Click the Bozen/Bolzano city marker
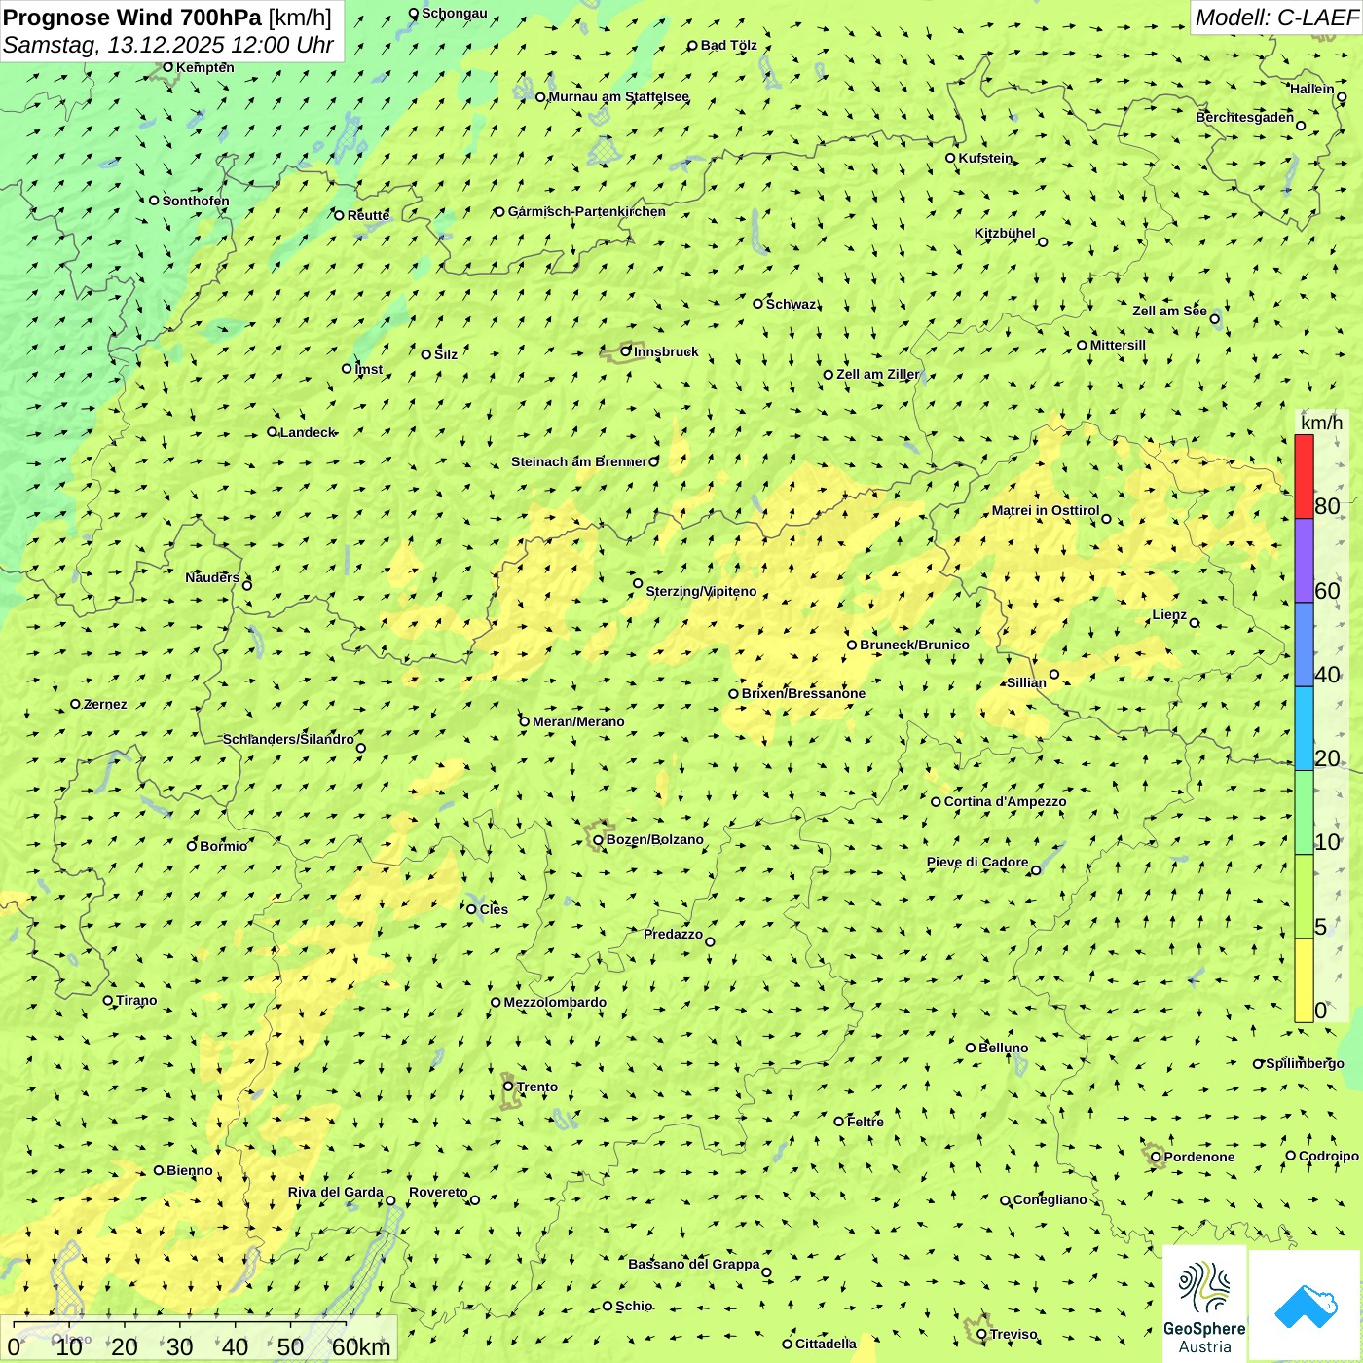This screenshot has height=1363, width=1363. coord(599,840)
